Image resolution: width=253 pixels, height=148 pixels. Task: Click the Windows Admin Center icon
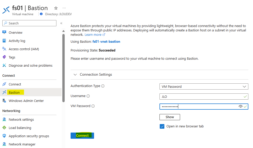point(4,101)
